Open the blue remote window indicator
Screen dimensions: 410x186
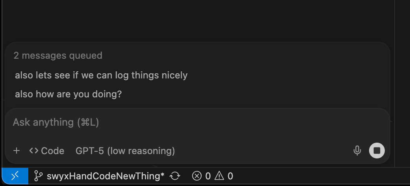(x=15, y=176)
